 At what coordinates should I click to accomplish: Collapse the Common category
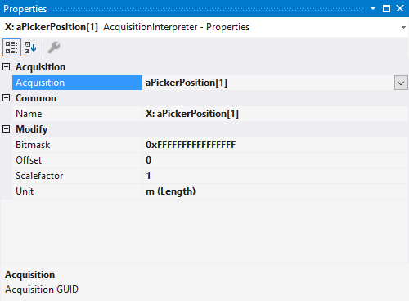tap(7, 98)
